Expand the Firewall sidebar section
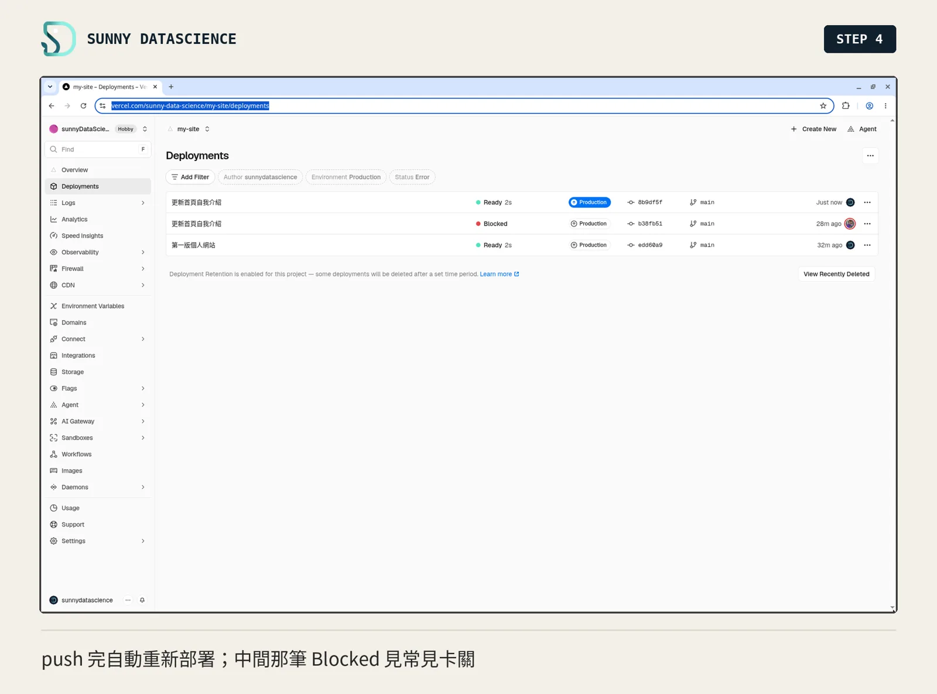The width and height of the screenshot is (937, 694). tap(143, 269)
